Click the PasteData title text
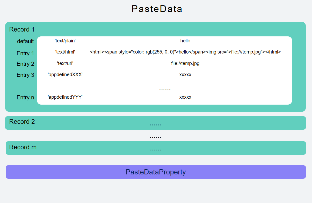 point(157,9)
